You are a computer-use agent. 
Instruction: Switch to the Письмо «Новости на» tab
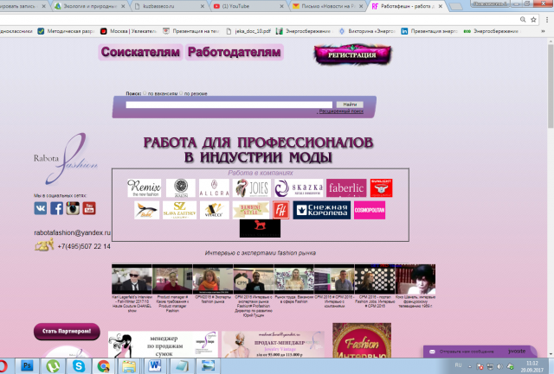pyautogui.click(x=328, y=6)
